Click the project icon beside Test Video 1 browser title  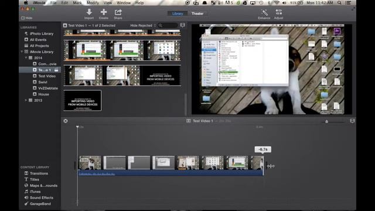click(65, 25)
